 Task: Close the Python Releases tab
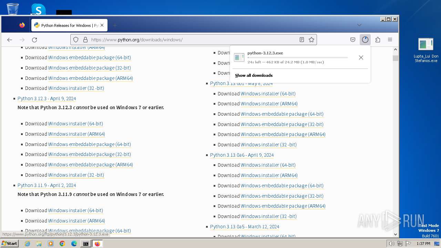coord(102,25)
